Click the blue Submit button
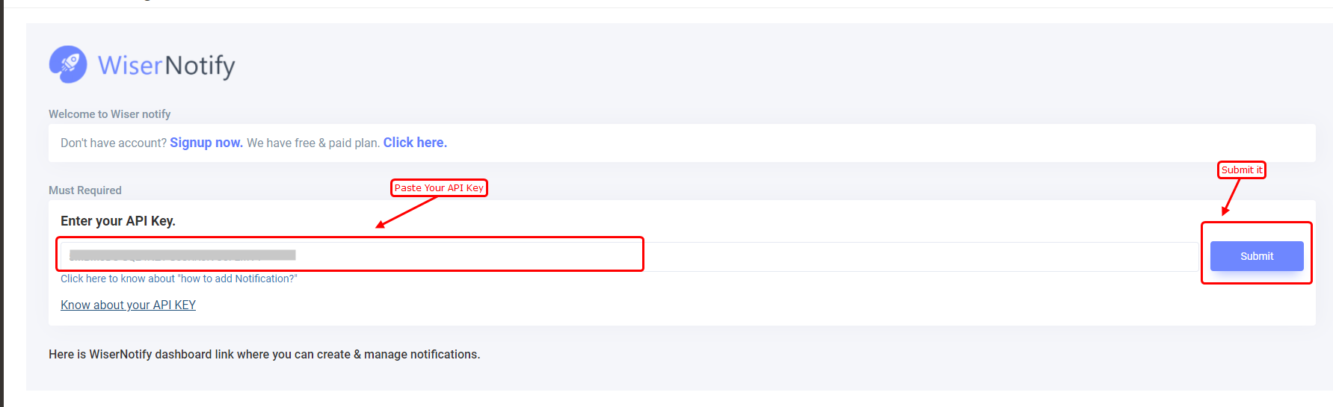Screen dimensions: 1333x407 [x=1257, y=256]
